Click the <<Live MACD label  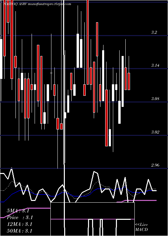coord(141,227)
